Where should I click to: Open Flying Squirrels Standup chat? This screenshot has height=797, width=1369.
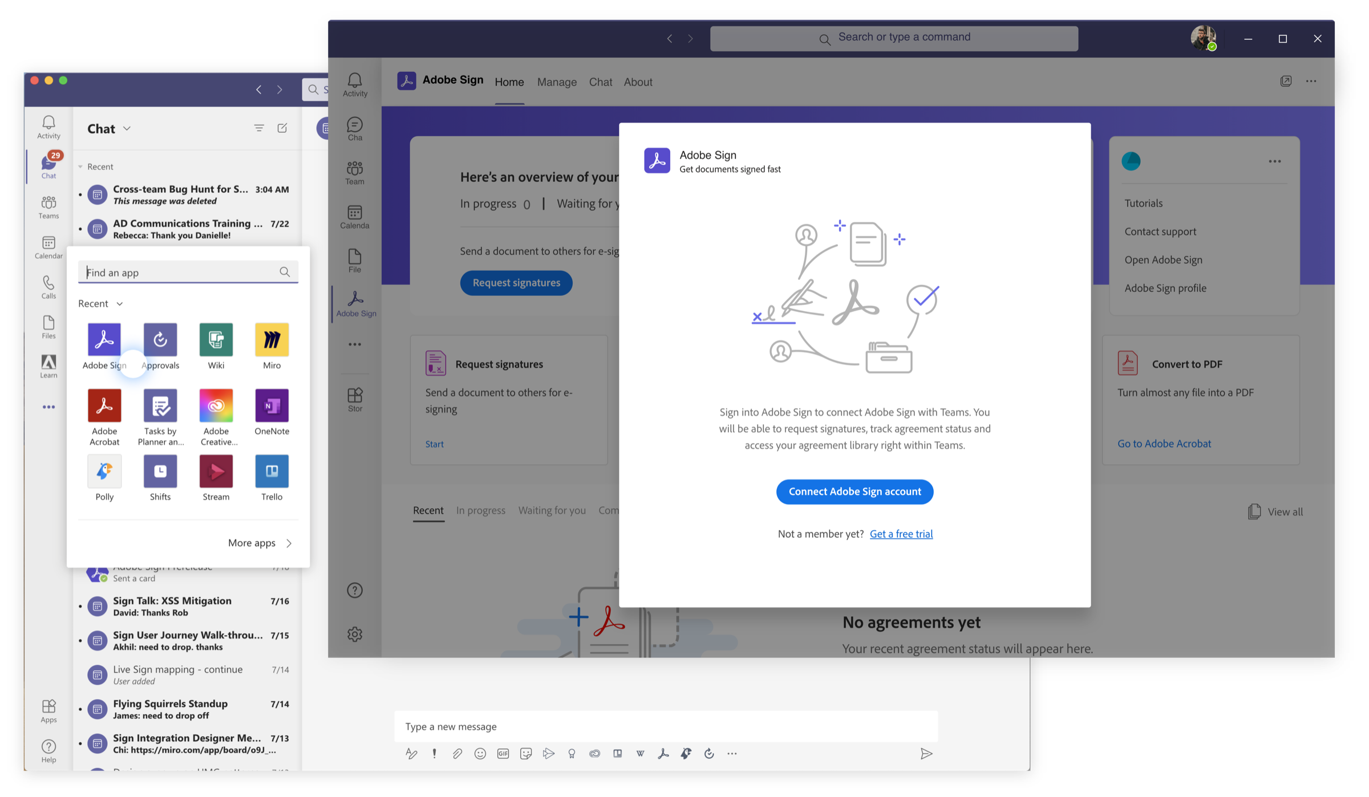187,709
